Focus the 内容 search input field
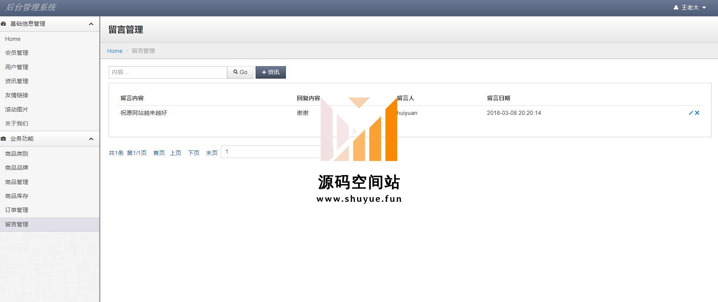 [168, 72]
